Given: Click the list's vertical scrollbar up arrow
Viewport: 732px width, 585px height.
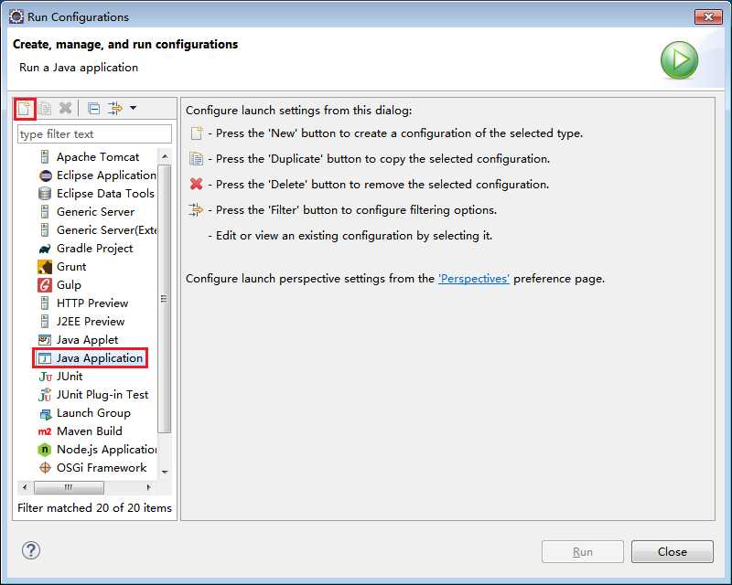Looking at the screenshot, I should pos(165,156).
